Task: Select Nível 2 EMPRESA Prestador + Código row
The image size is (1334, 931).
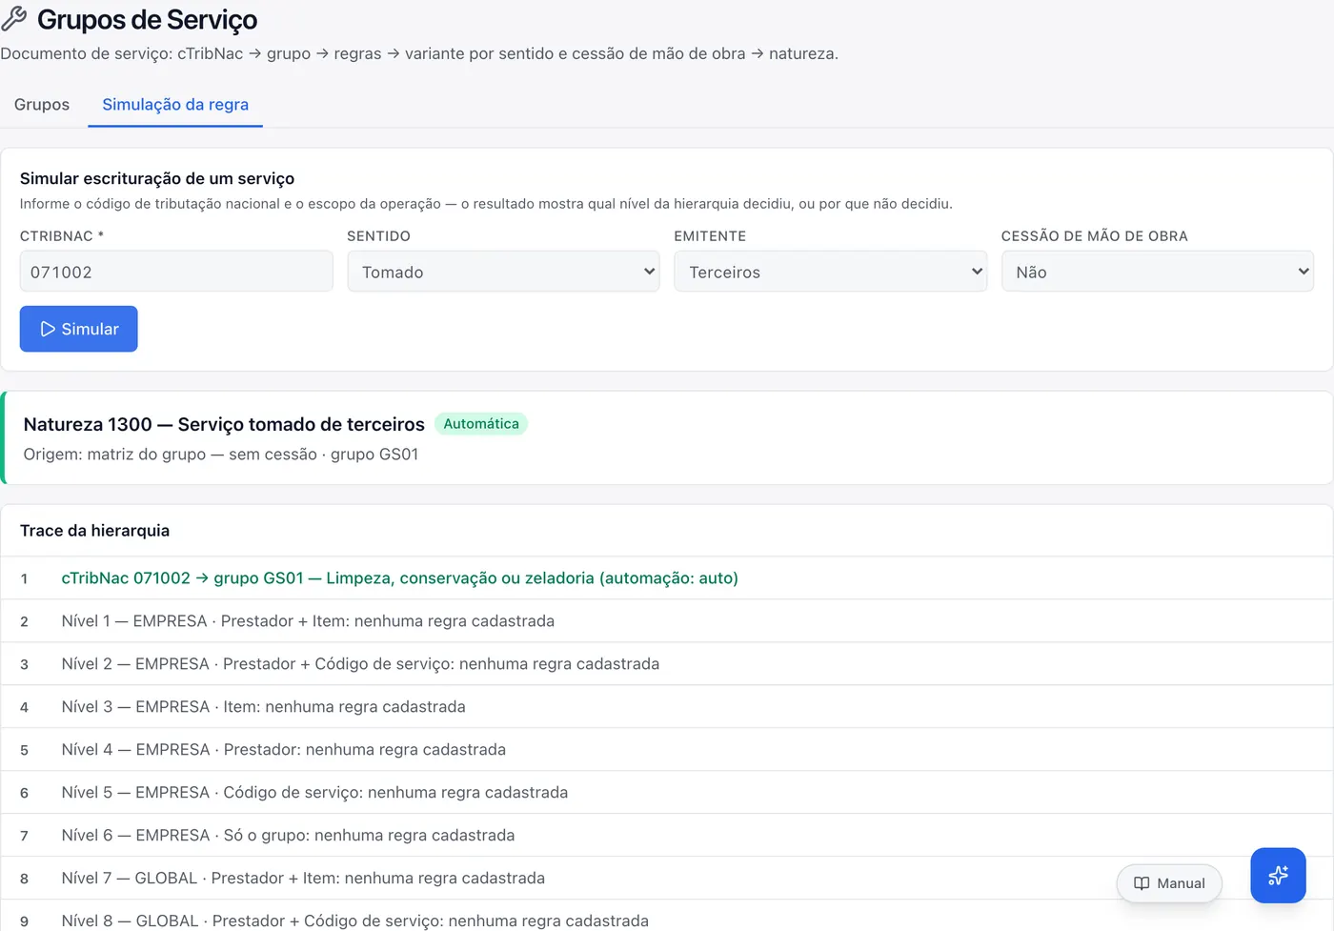Action: (667, 664)
